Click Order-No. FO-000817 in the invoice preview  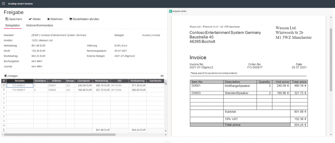pos(255,67)
